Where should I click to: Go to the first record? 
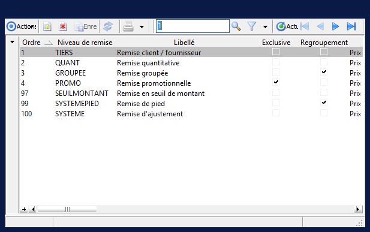(x=305, y=26)
